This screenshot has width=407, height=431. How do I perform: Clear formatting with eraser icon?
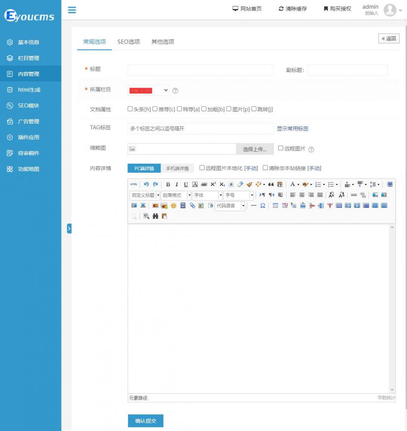(240, 184)
